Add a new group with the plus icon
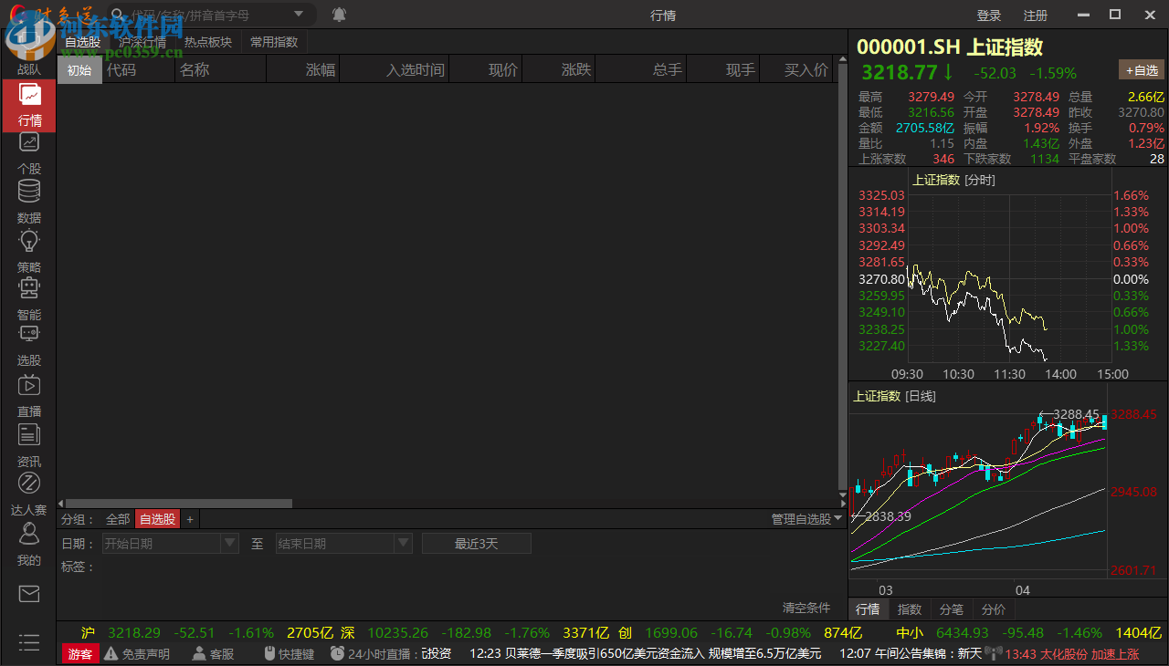Image resolution: width=1169 pixels, height=666 pixels. click(x=190, y=519)
